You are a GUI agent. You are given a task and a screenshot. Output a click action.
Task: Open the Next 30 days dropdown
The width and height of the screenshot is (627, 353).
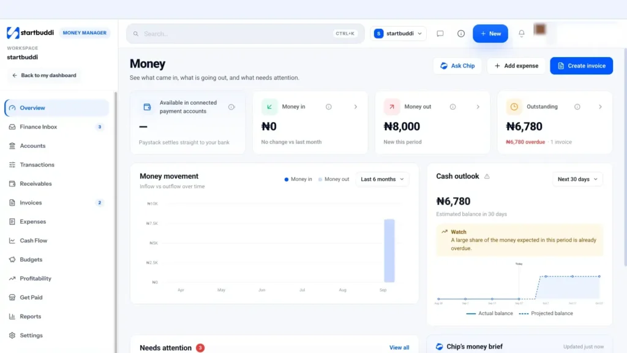(x=577, y=180)
